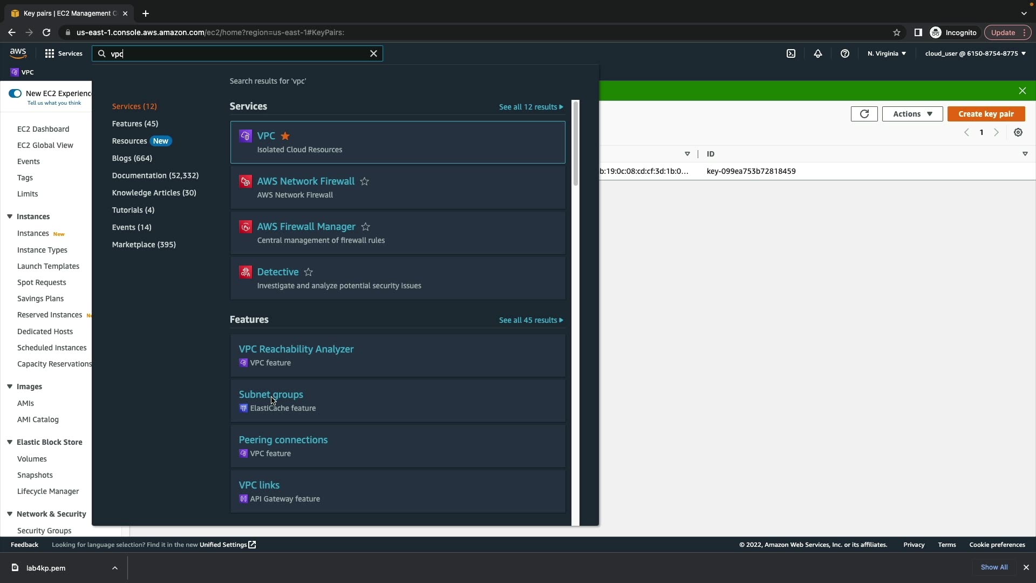Favorite AWS Network Firewall with star
This screenshot has height=583, width=1036.
pyautogui.click(x=365, y=182)
